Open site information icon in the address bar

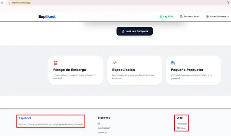point(9,3)
